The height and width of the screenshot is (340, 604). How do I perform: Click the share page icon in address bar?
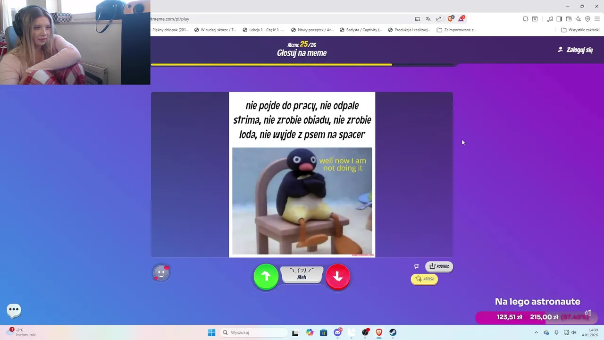coord(439,19)
